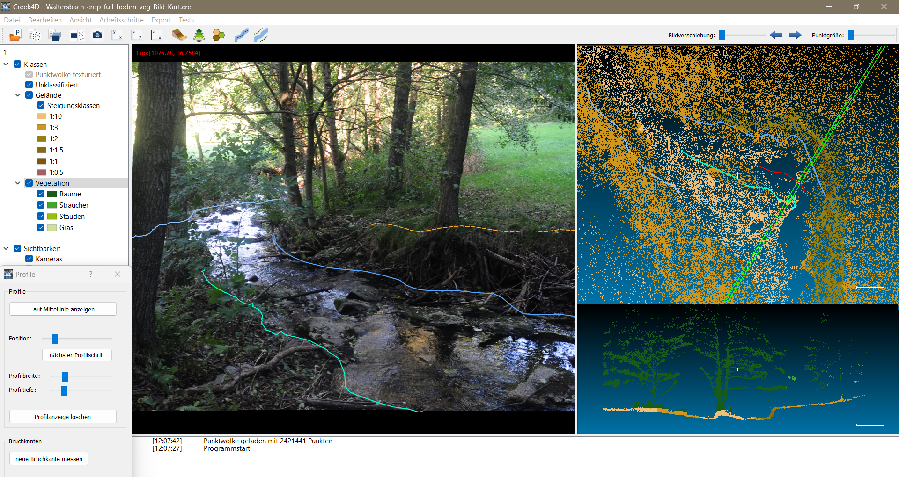
Task: Click 'auf Mittellinie anzeigen' button
Action: click(x=63, y=309)
